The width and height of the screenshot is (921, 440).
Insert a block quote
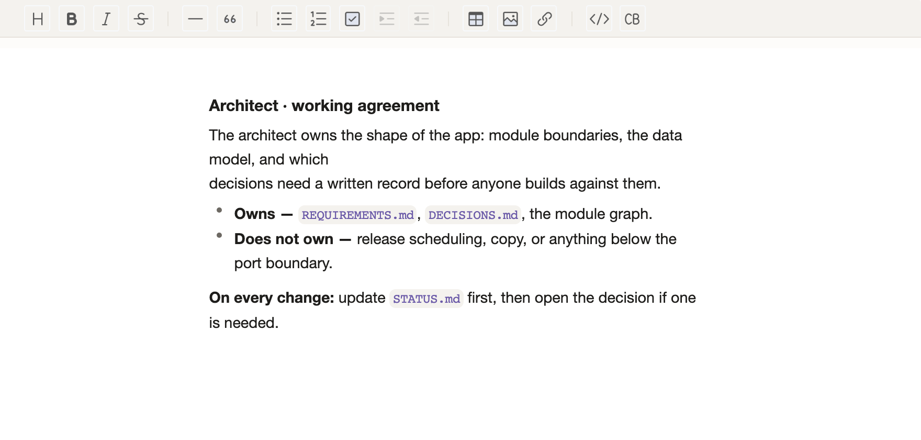pyautogui.click(x=230, y=19)
